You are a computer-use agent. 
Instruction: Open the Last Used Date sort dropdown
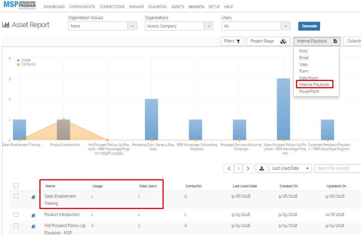tap(290, 168)
